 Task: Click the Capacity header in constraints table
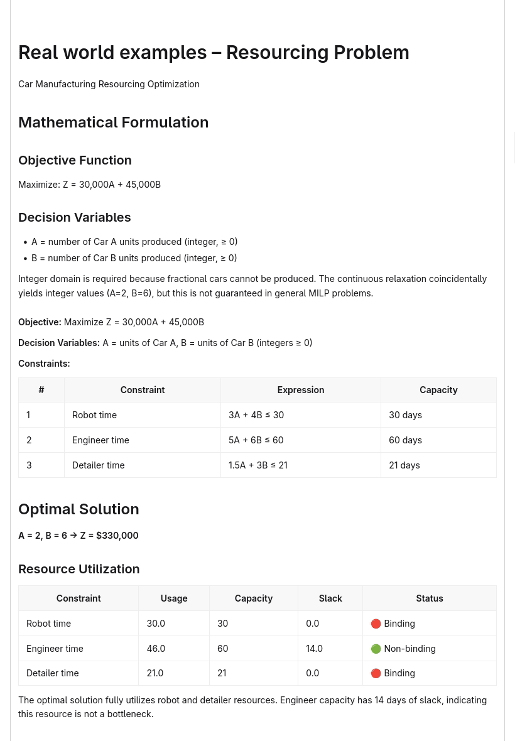pyautogui.click(x=438, y=390)
